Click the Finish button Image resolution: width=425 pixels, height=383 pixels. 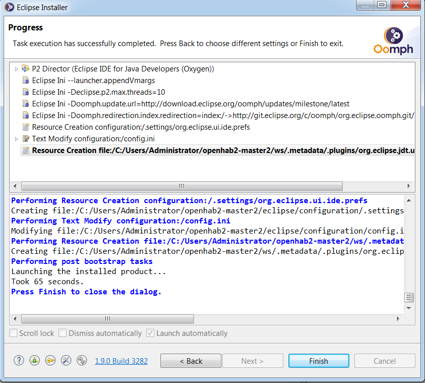click(319, 361)
